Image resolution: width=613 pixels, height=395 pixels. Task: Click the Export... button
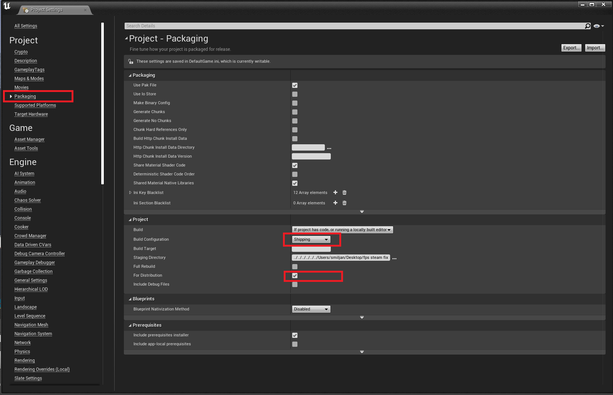pos(571,48)
